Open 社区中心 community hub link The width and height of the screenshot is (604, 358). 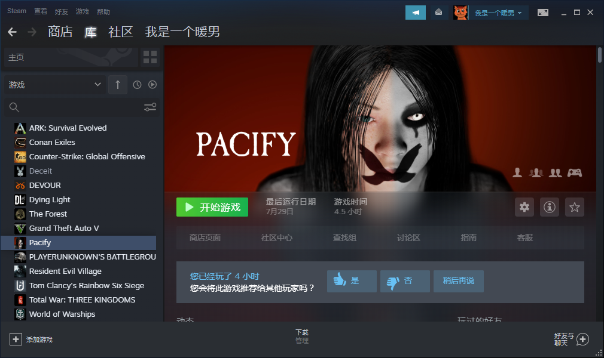276,237
